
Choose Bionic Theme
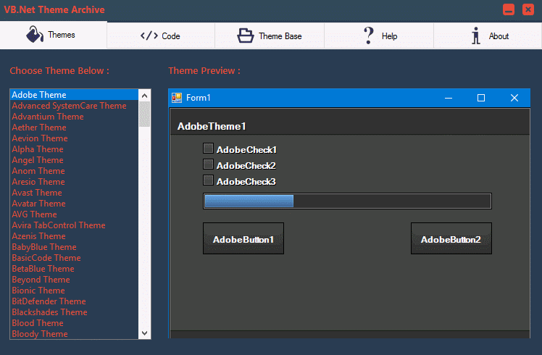(x=75, y=291)
